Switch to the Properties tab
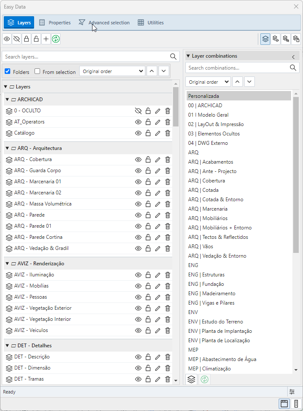 (x=55, y=23)
